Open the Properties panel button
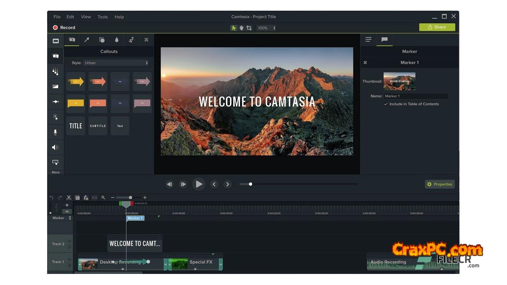Viewport: 507px width, 285px height. coord(440,184)
